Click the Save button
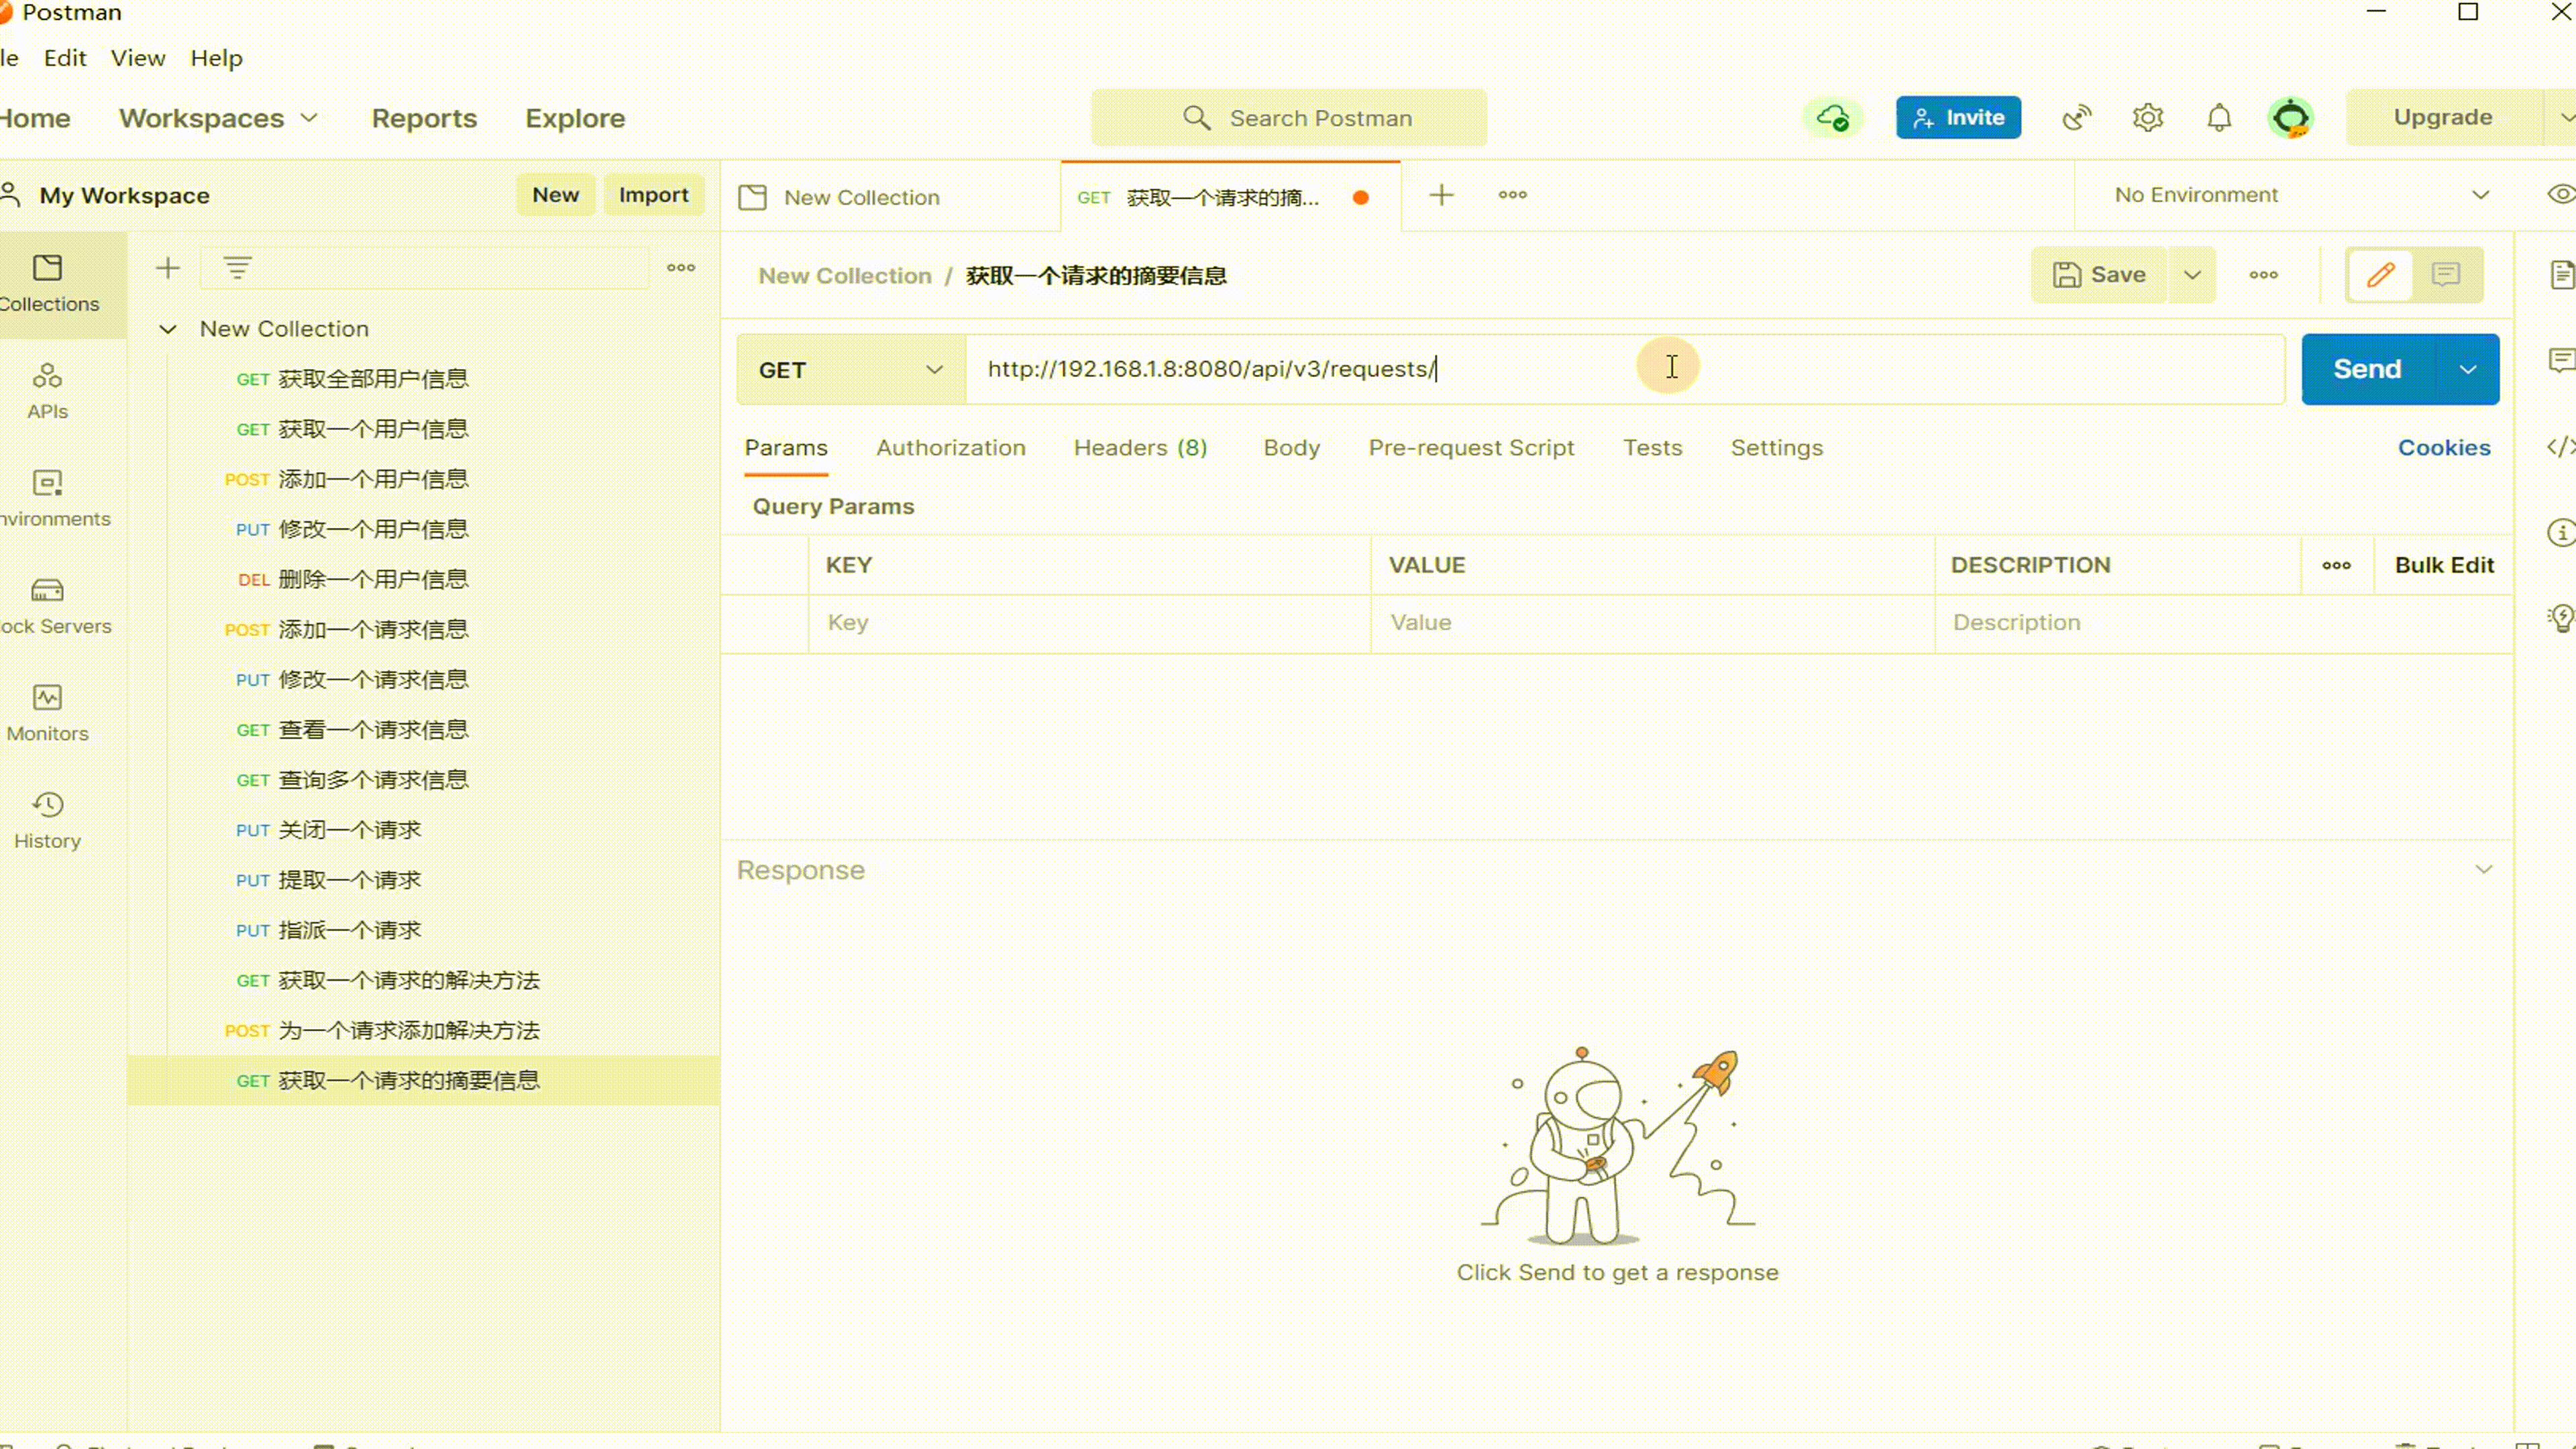 (x=2099, y=275)
